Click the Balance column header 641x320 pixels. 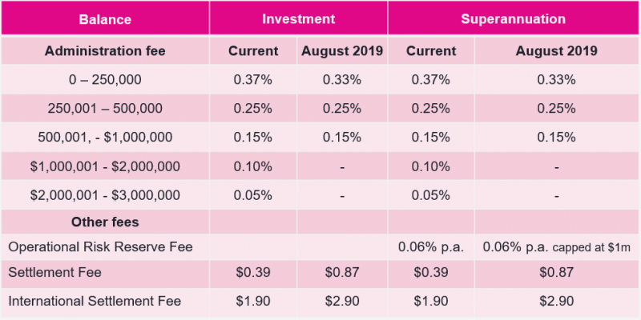pos(105,19)
